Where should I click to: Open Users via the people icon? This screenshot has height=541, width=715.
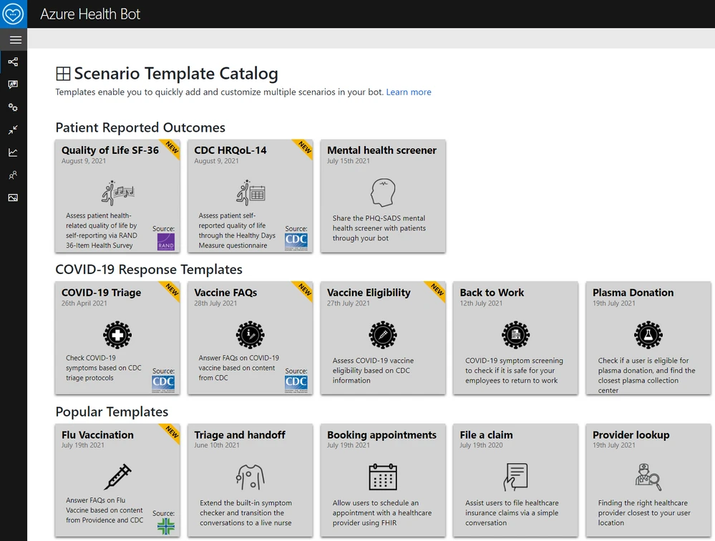14,175
